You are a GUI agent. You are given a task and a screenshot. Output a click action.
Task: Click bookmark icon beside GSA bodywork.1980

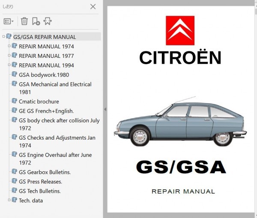pos(15,74)
